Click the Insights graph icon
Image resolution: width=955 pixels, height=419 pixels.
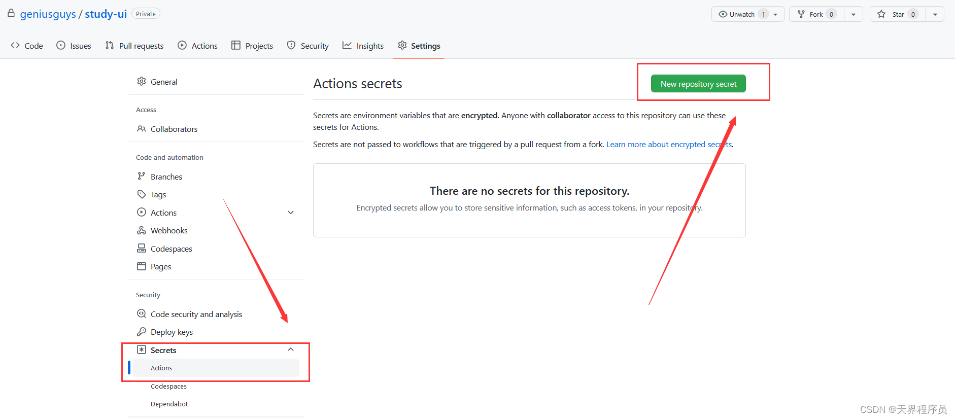347,45
